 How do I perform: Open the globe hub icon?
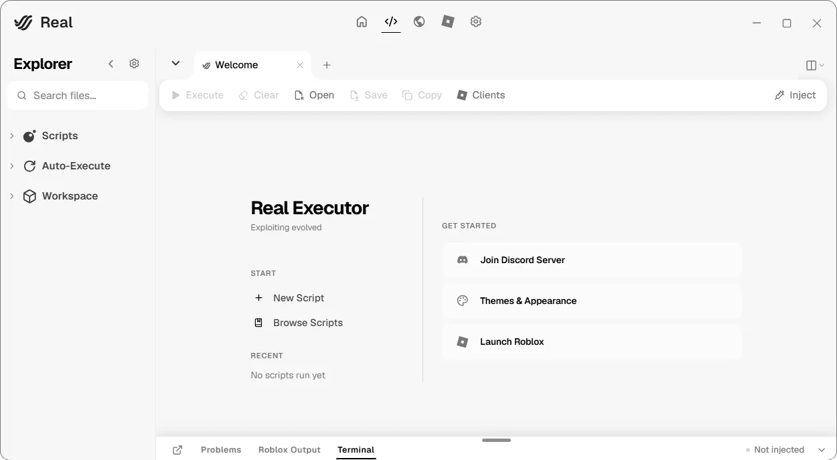tap(419, 21)
